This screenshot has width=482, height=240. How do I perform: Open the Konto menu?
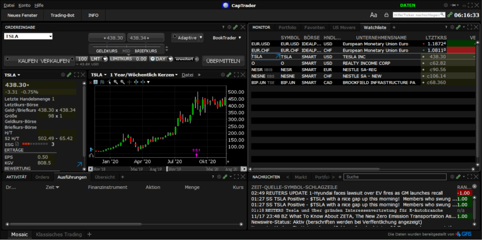point(24,5)
